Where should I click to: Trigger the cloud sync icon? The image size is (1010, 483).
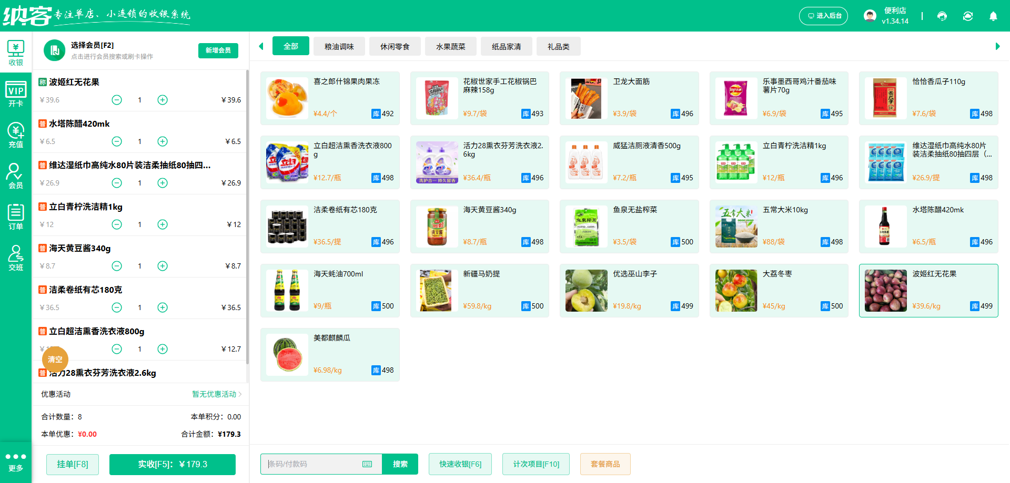pos(968,16)
